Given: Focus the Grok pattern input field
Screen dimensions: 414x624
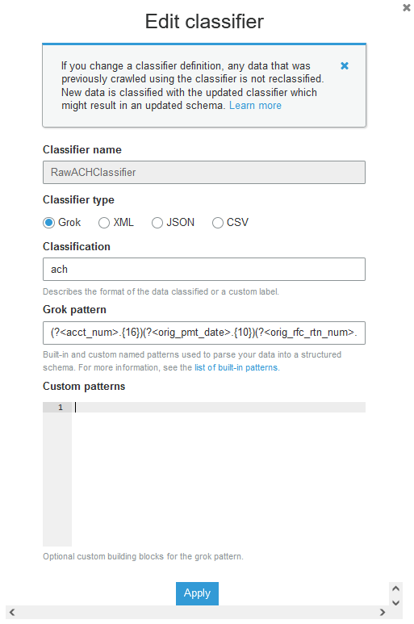Looking at the screenshot, I should point(204,333).
